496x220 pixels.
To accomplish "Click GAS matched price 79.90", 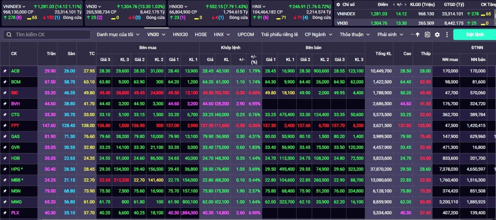I will 208,137.
